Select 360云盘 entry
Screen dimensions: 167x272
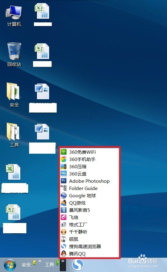coord(89,174)
